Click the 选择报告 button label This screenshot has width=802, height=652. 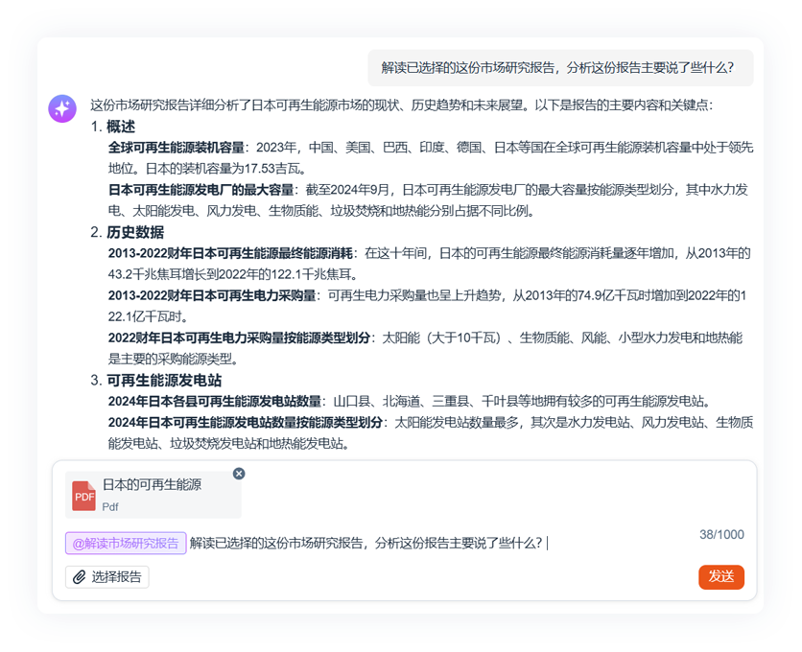point(116,577)
